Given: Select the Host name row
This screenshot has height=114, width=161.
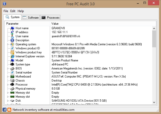Looking at the screenshot, I should pyautogui.click(x=80, y=28).
